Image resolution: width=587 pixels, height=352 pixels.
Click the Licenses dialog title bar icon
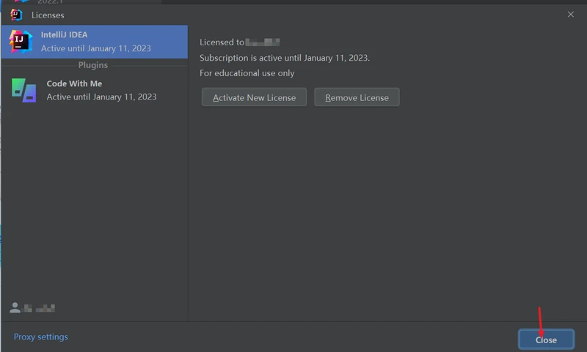coord(16,15)
